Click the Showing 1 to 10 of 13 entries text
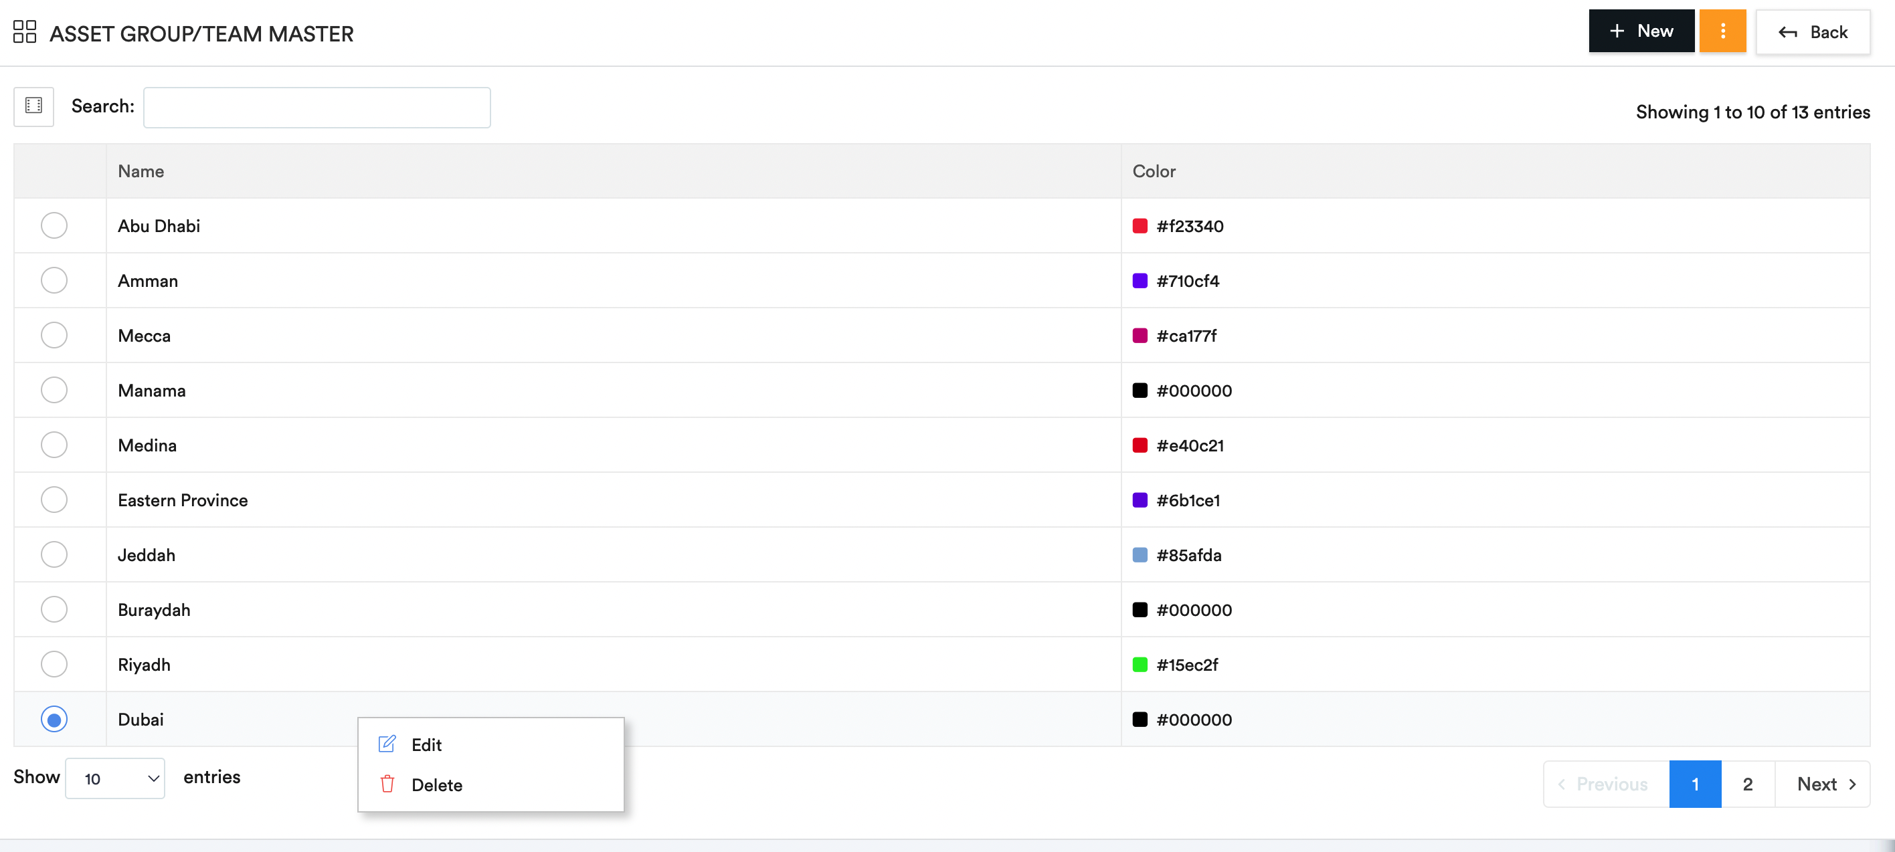The width and height of the screenshot is (1895, 852). click(x=1752, y=112)
